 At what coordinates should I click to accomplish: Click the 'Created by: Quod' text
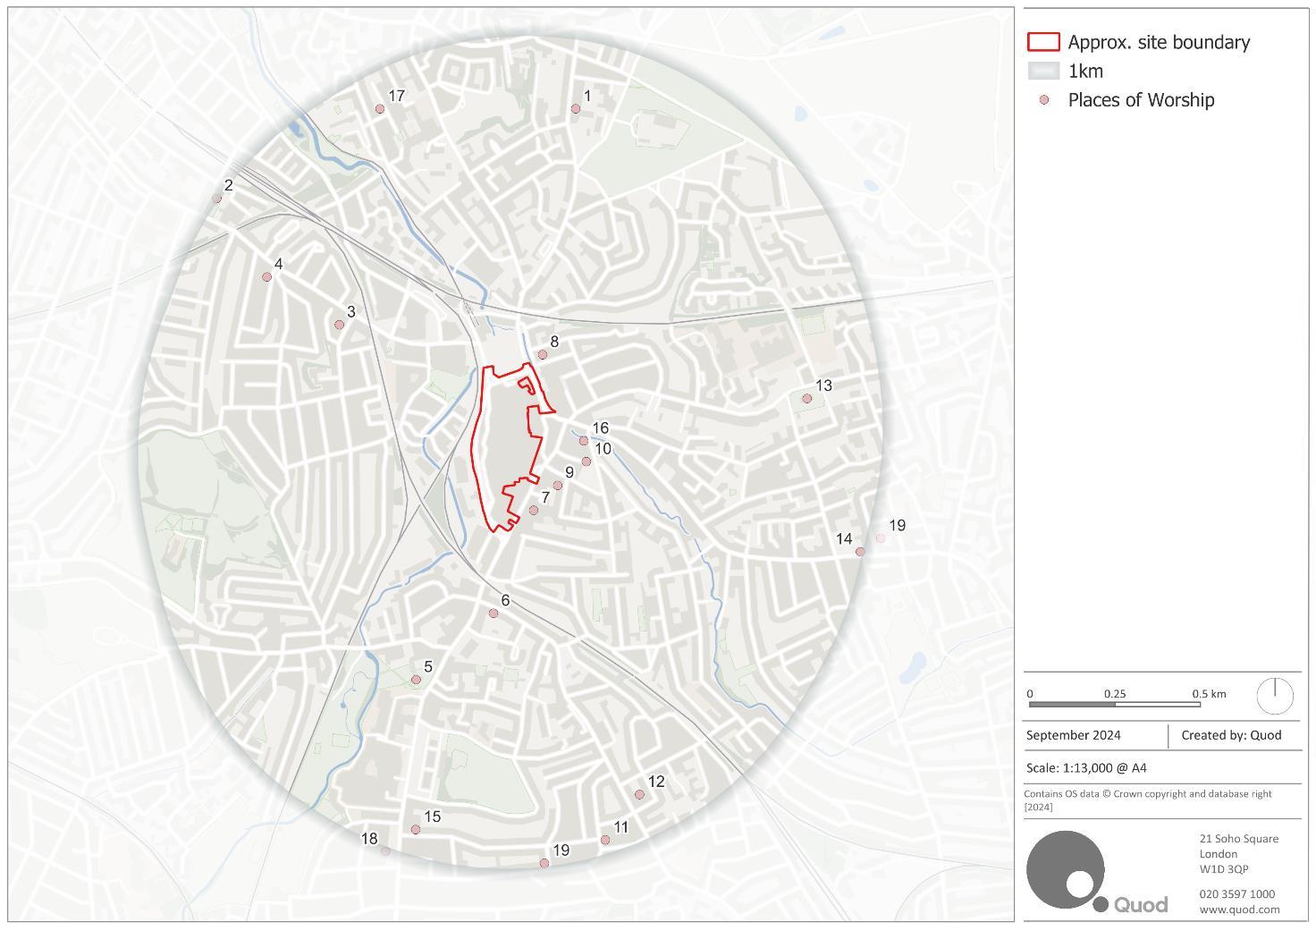point(1231,736)
